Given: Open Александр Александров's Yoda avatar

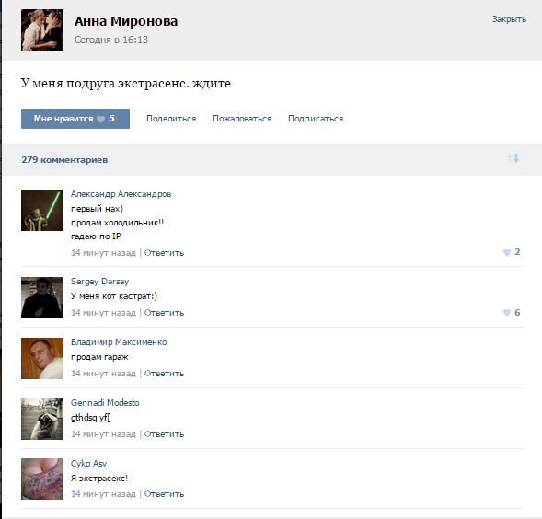Looking at the screenshot, I should 41,210.
